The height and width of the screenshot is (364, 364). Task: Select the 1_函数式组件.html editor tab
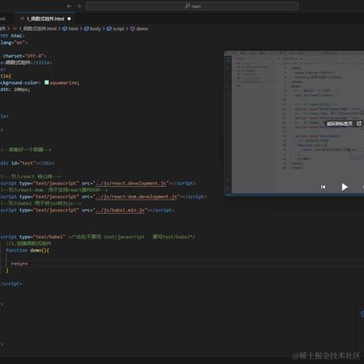[x=45, y=19]
